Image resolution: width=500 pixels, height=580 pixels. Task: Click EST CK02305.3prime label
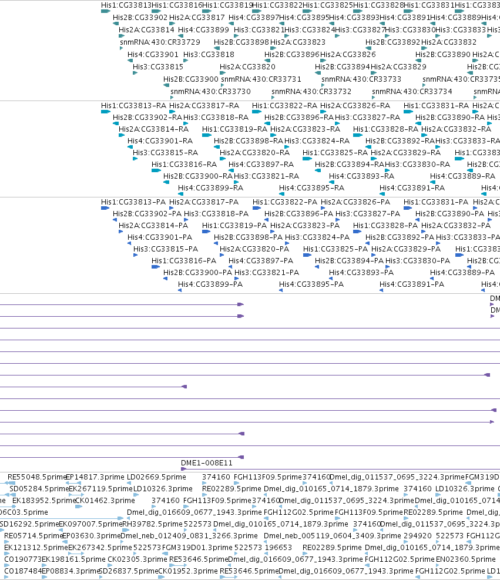coord(137,559)
